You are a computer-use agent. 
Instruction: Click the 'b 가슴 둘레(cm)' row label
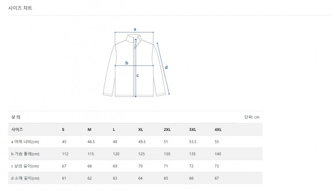25,154
